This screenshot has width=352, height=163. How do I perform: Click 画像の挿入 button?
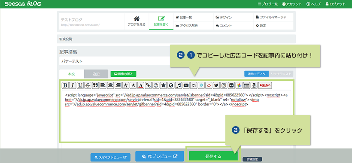[124, 74]
